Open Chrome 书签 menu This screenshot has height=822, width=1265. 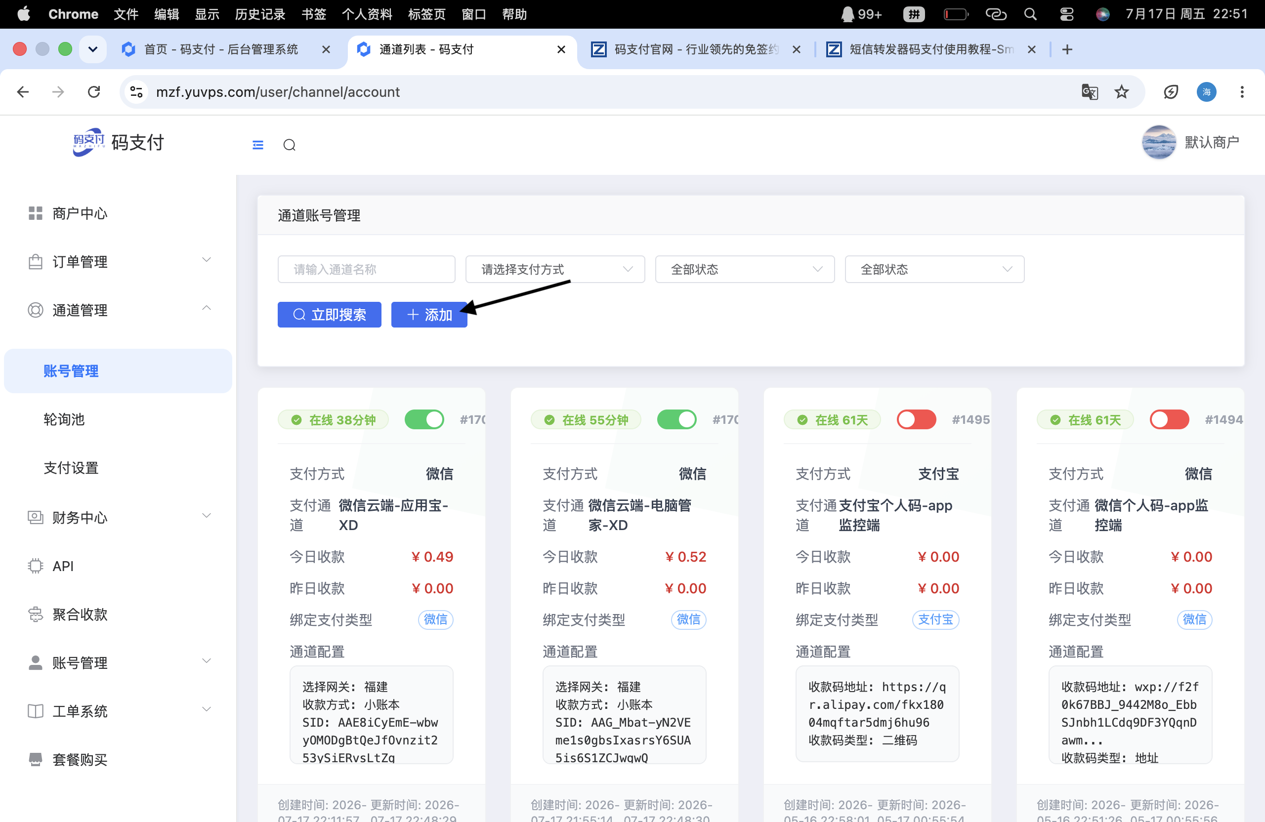[314, 14]
